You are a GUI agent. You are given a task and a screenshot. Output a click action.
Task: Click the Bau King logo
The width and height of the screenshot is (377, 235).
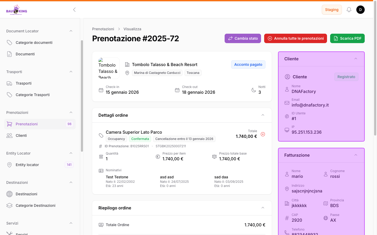point(17,10)
